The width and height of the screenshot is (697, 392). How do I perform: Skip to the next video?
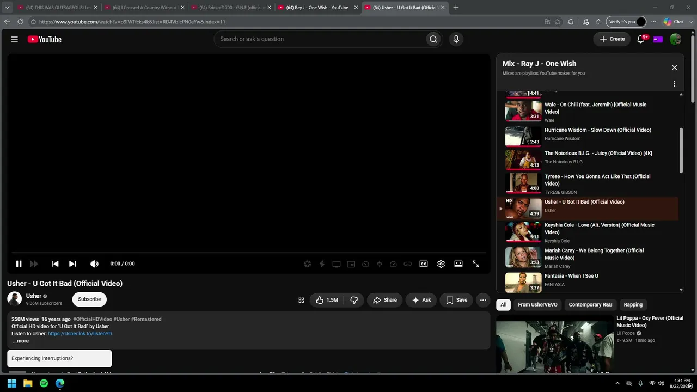(x=72, y=264)
